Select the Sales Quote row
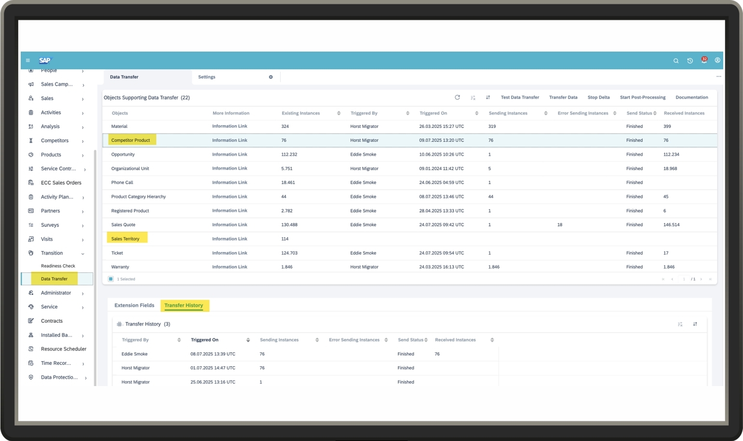 click(410, 225)
